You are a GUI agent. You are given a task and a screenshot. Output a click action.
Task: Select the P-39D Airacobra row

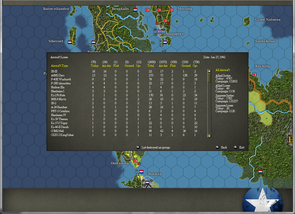point(124,83)
